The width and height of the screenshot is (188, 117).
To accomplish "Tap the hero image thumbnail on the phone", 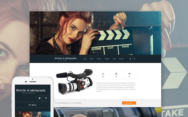I will [33, 114].
